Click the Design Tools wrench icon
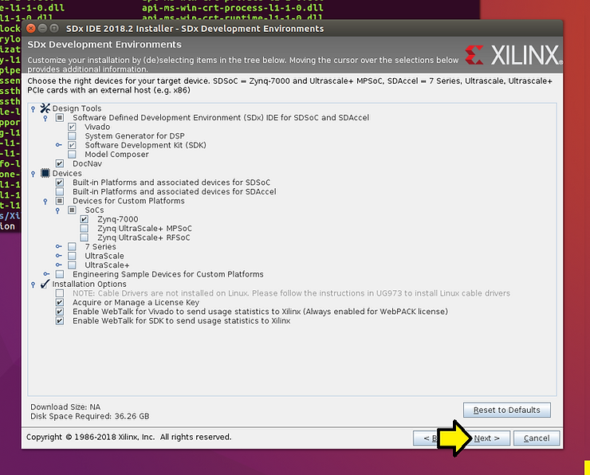Image resolution: width=590 pixels, height=475 pixels. (45, 108)
